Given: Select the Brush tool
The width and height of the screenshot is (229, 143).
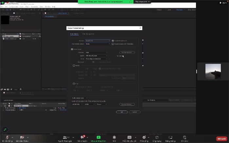Looking at the screenshot, I should [39, 9].
